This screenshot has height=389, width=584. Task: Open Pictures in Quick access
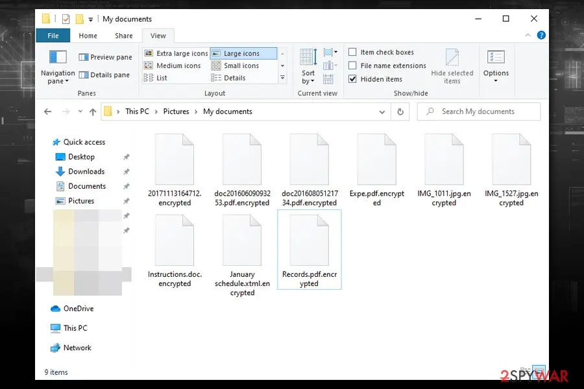click(75, 201)
